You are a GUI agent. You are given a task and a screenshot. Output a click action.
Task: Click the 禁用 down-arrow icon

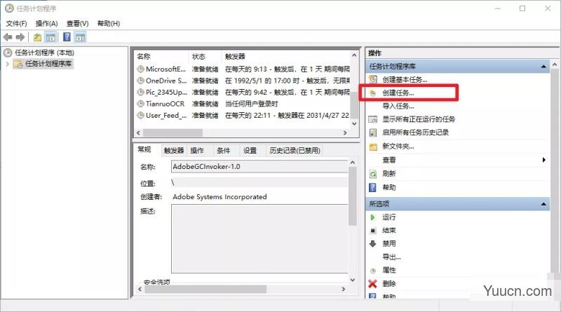click(x=372, y=244)
